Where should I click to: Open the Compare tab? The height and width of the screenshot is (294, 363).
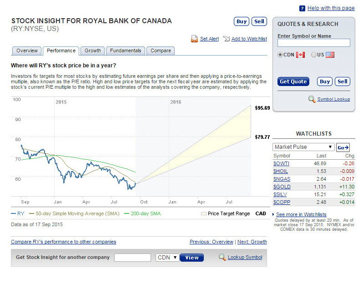pyautogui.click(x=161, y=51)
